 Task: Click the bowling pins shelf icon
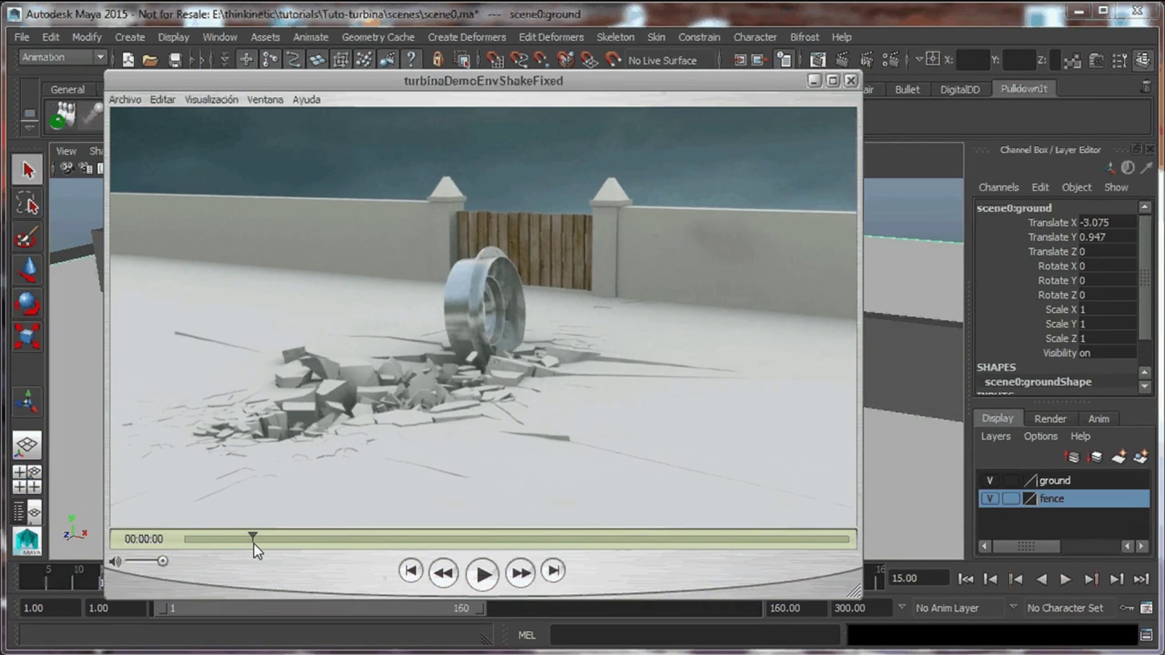tap(64, 115)
